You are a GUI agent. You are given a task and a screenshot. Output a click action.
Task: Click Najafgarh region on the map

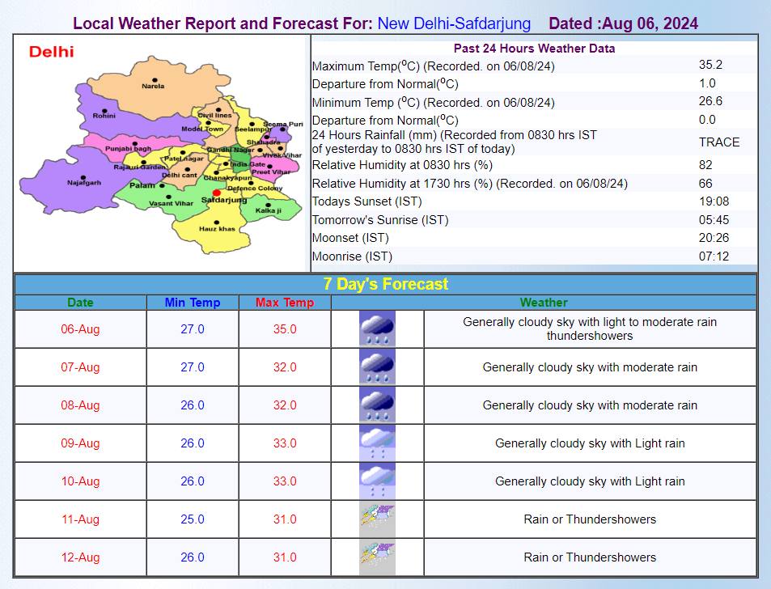(x=84, y=182)
